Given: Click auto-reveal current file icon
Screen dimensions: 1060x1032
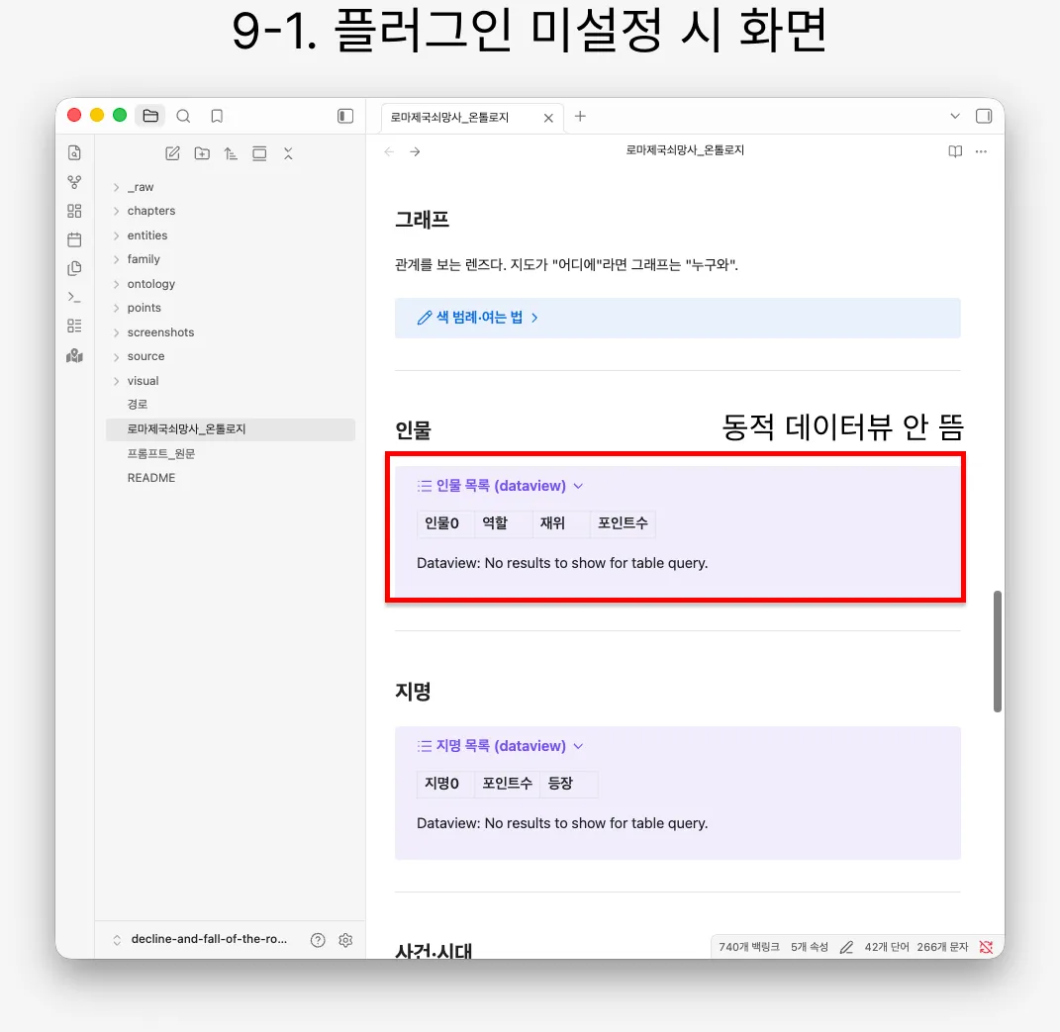Looking at the screenshot, I should [x=259, y=153].
